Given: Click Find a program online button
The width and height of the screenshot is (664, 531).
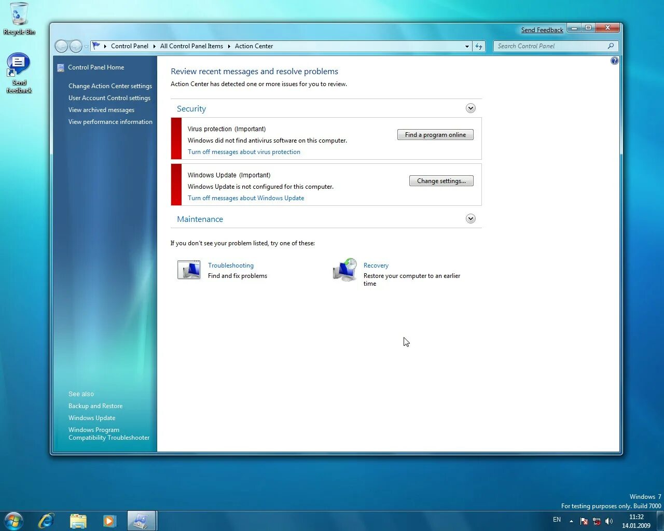Looking at the screenshot, I should 435,135.
